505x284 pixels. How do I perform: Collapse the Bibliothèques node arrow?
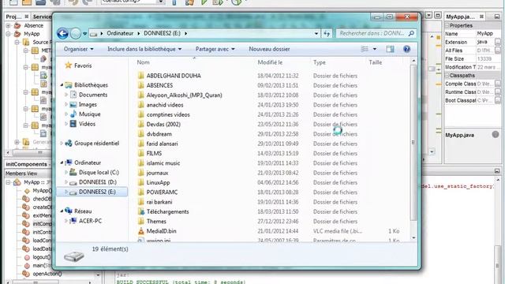[x=62, y=85]
